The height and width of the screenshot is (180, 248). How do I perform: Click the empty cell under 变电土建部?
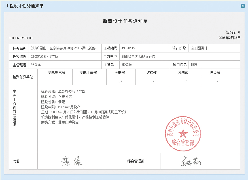89,81
